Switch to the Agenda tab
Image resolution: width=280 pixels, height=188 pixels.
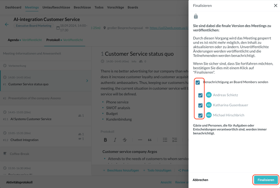pyautogui.click(x=13, y=40)
